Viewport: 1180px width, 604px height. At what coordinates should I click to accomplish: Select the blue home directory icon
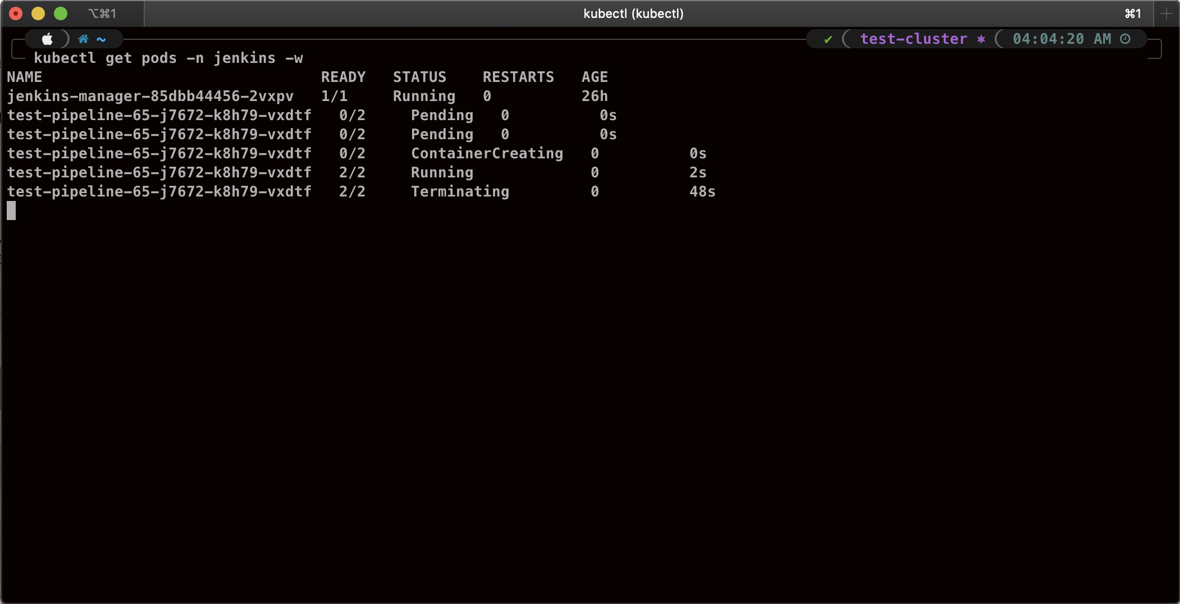point(84,39)
